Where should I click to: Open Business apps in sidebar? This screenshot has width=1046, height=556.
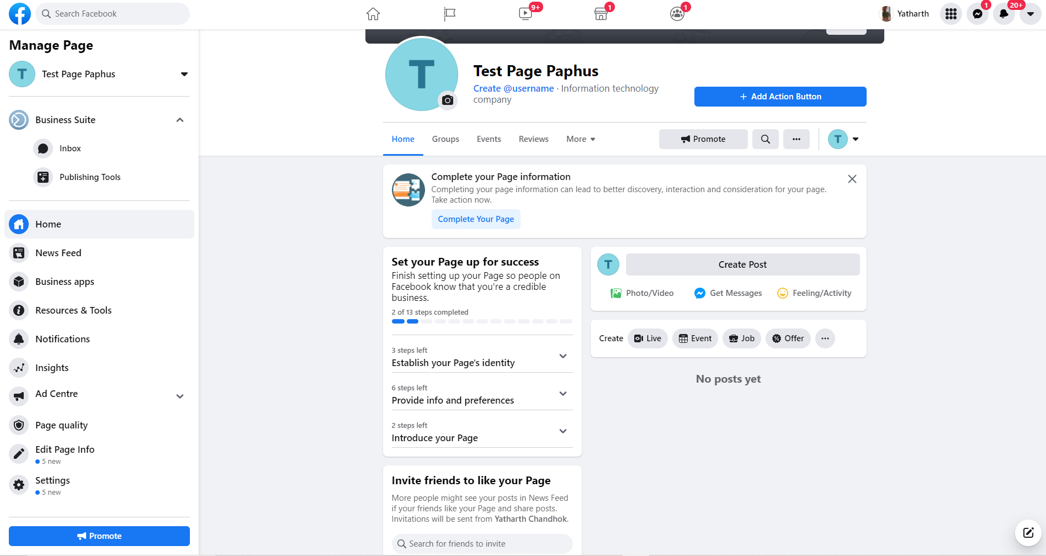click(x=99, y=282)
